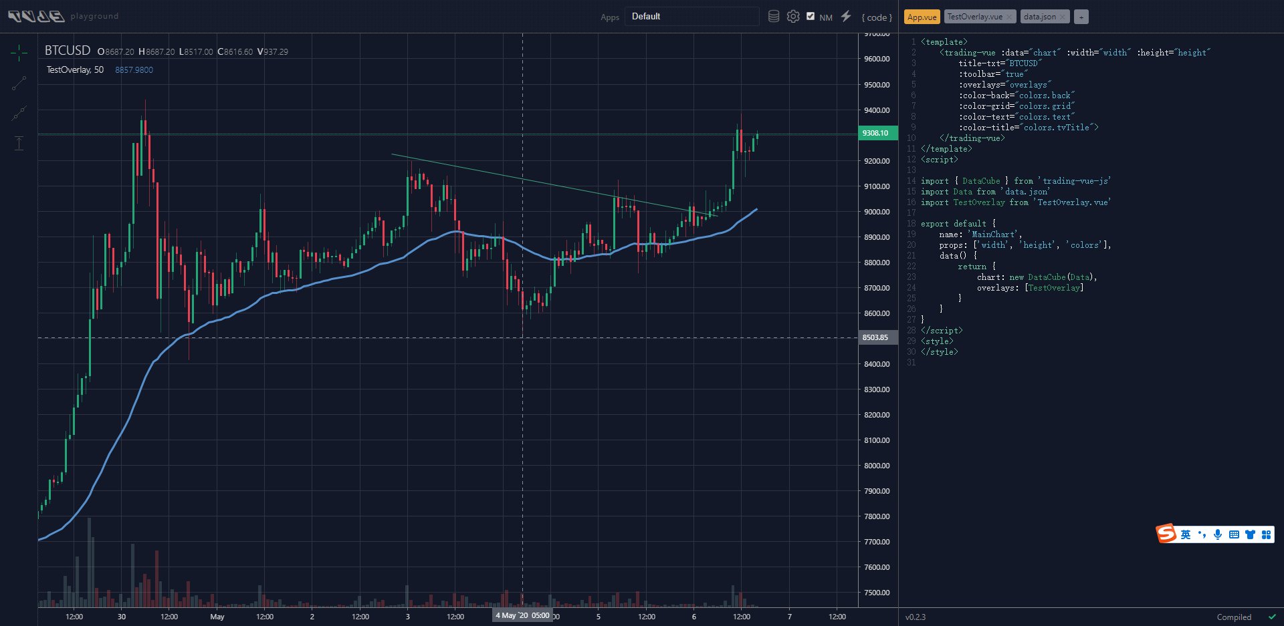Close the TestOverlay.vue tab
1284x626 pixels.
tap(1010, 17)
